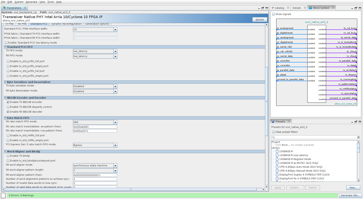363x199 pixels.
Task: Enable TX 8B/10B disparity control
Action: (x=8, y=107)
